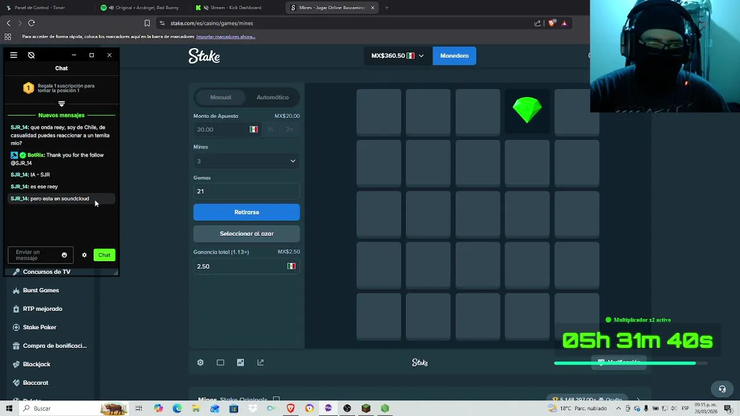
Task: Open Burst Games in sidebar
Action: [x=40, y=290]
